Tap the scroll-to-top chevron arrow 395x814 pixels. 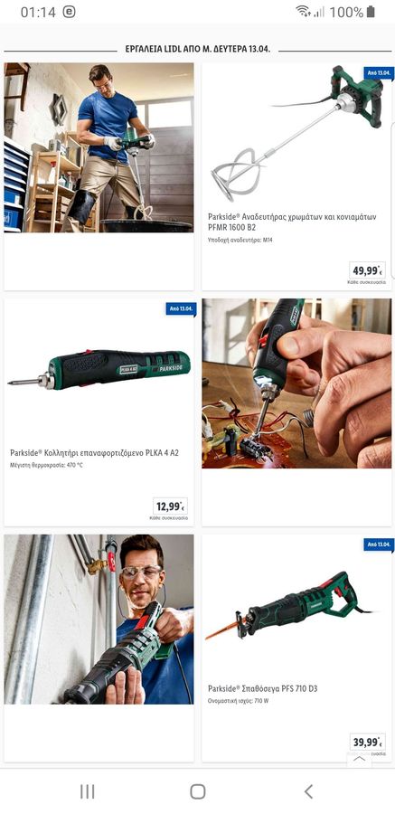[359, 759]
